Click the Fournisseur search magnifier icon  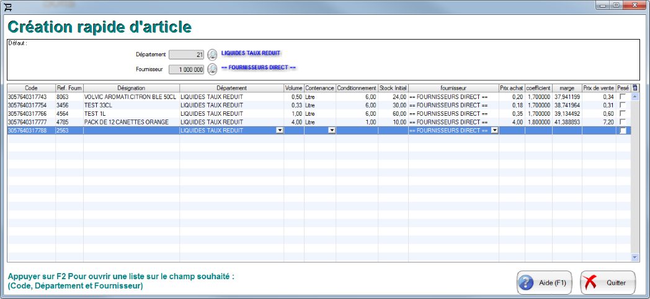click(212, 69)
